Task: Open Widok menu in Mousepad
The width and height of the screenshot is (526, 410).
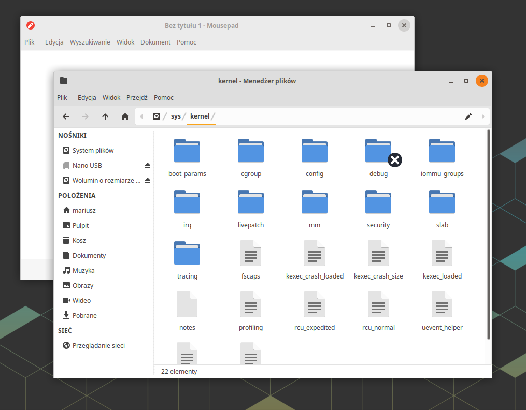Action: point(125,42)
